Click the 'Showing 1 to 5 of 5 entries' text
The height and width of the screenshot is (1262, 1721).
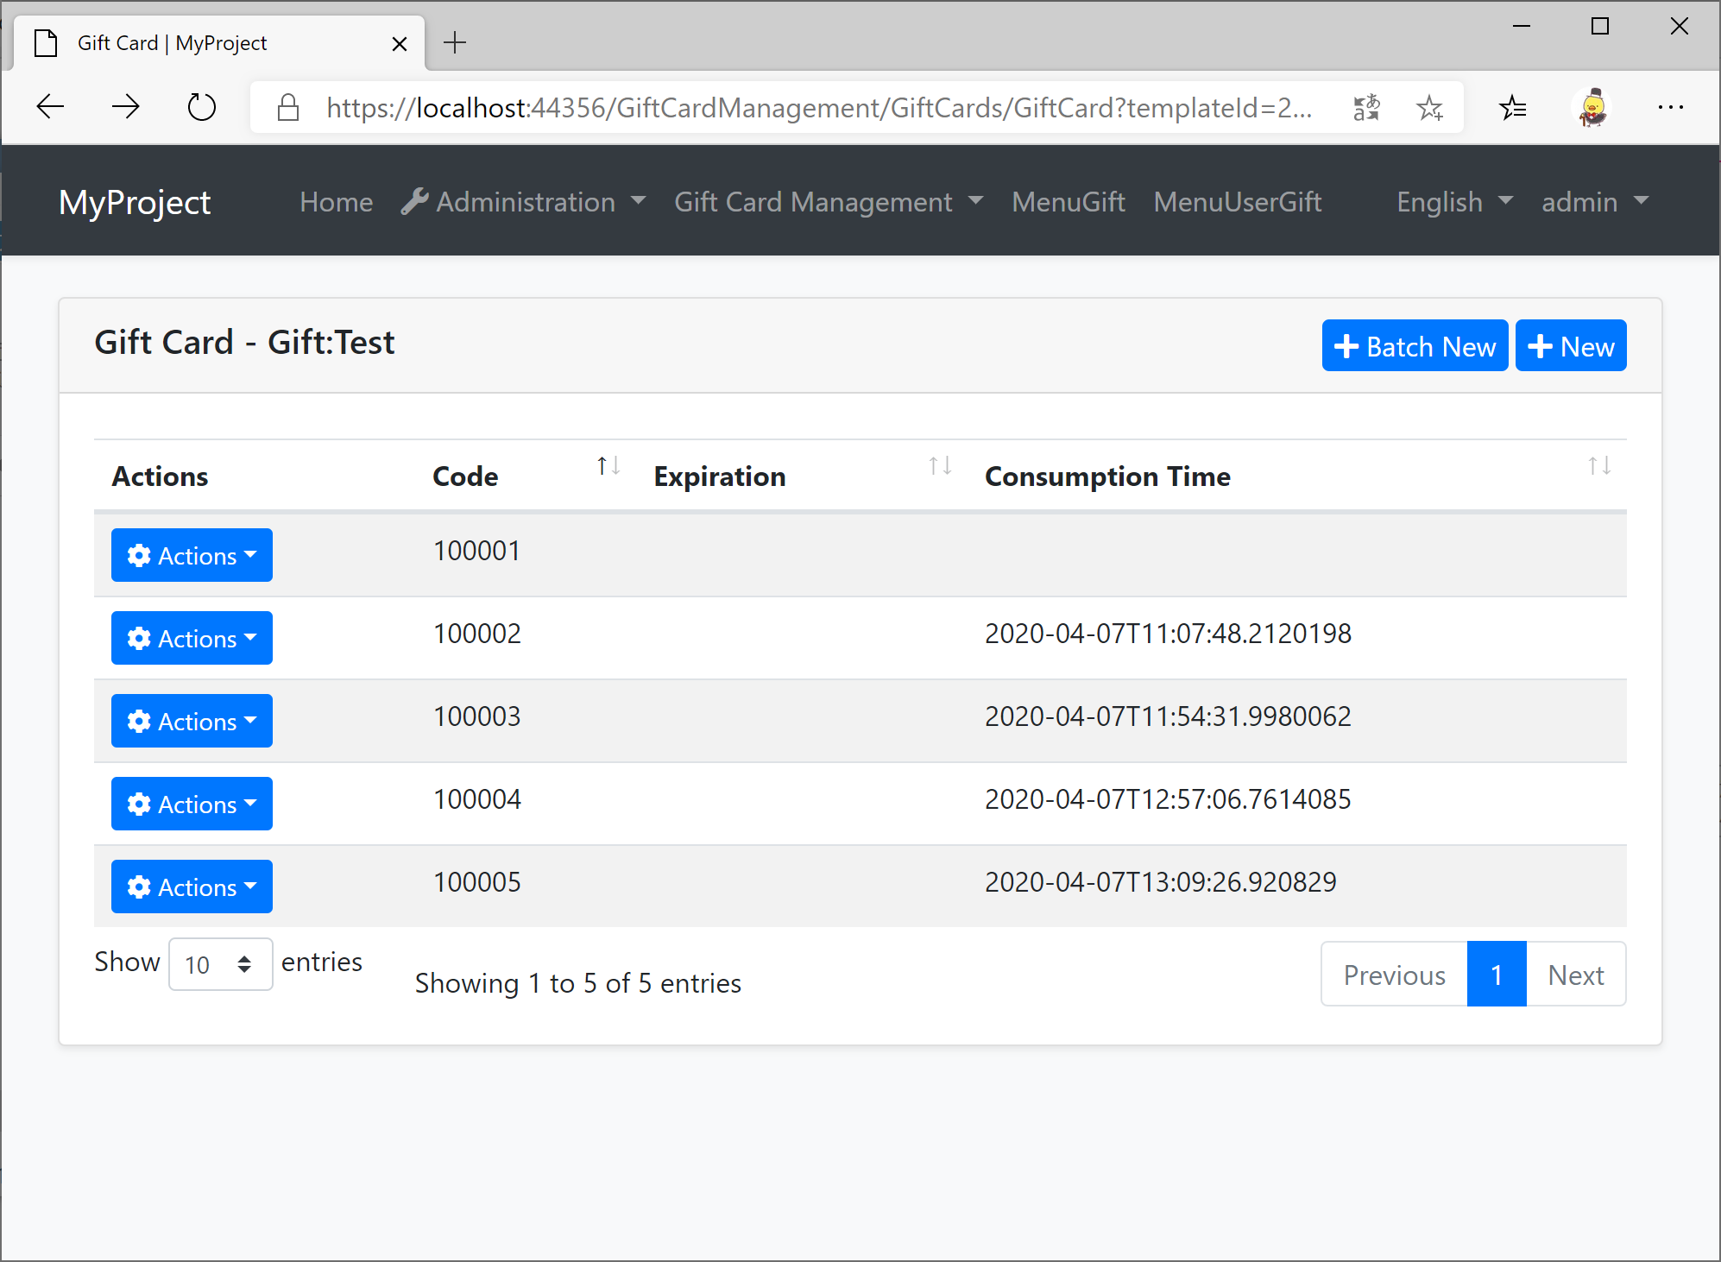pyautogui.click(x=578, y=983)
